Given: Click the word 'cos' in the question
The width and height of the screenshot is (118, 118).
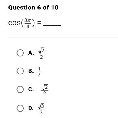Looking at the screenshot, I should point(14,23).
